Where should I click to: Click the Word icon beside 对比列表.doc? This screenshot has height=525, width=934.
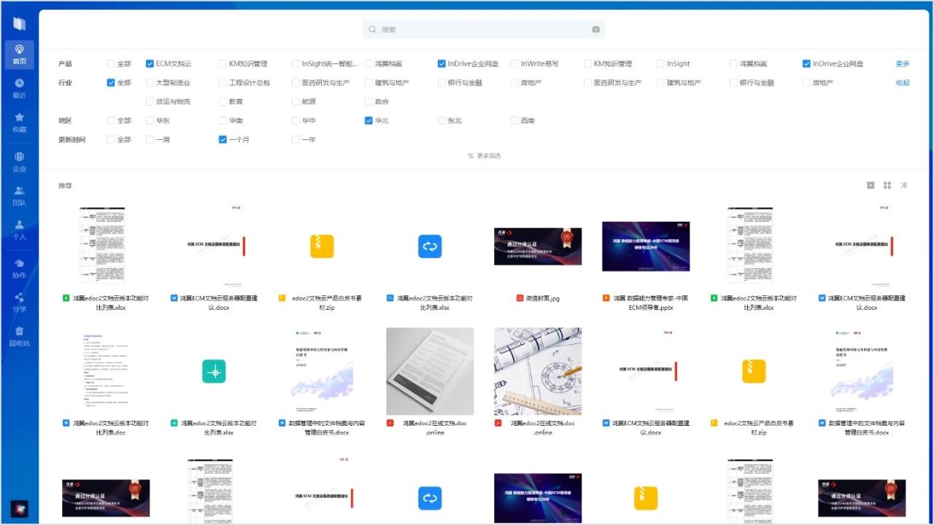tap(66, 423)
